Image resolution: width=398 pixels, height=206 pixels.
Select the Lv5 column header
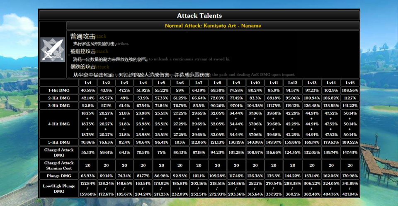click(x=161, y=83)
